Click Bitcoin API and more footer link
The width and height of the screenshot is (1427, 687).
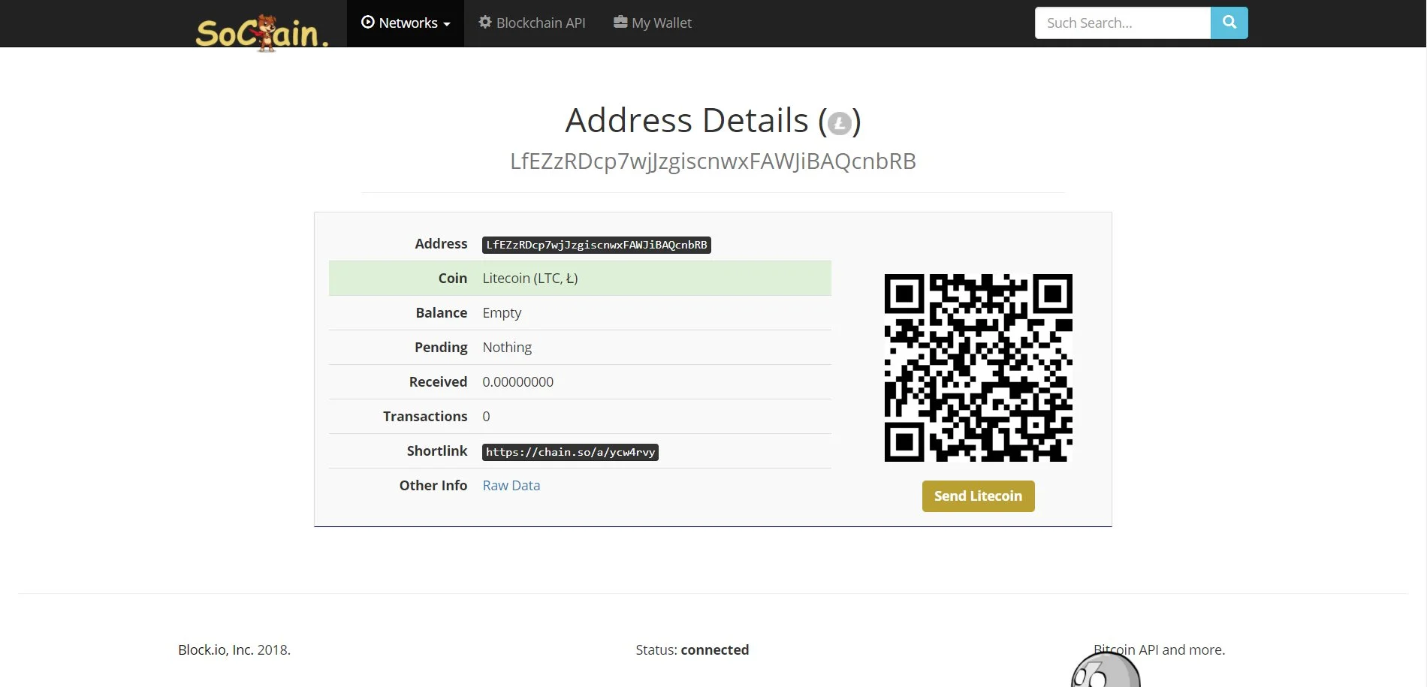(1160, 650)
